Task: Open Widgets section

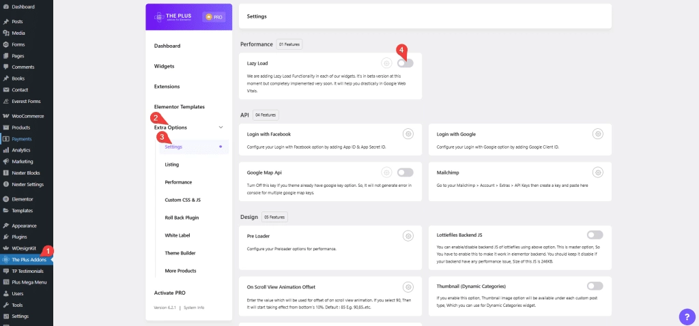Action: pos(164,66)
